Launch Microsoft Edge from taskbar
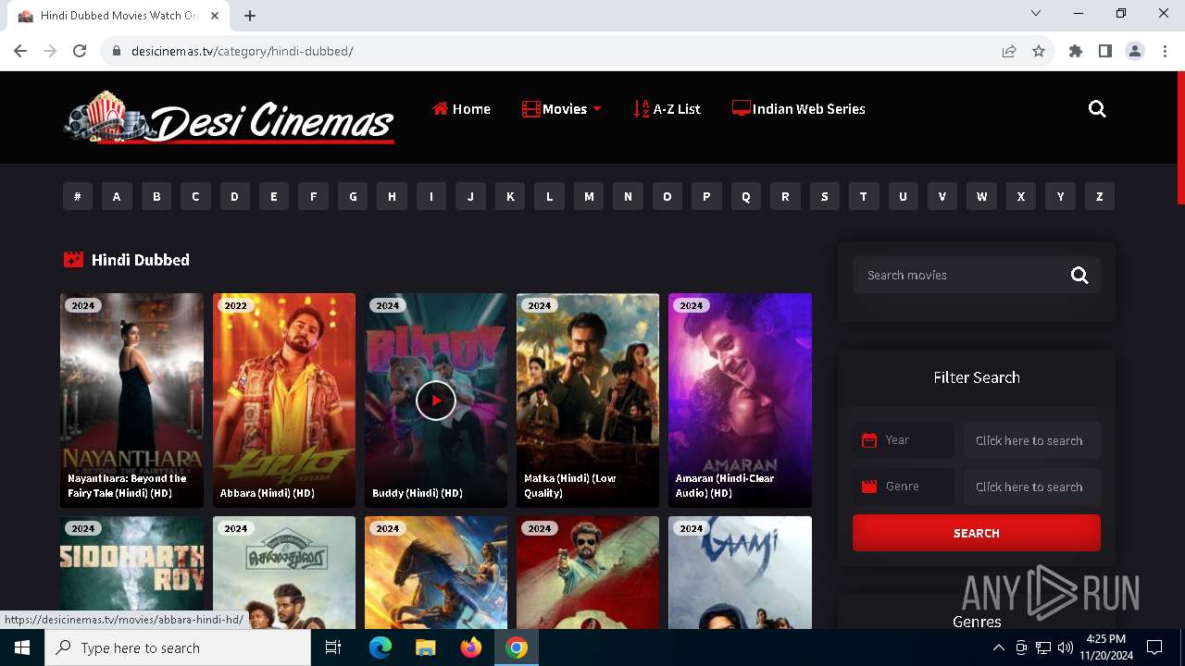 click(x=380, y=647)
